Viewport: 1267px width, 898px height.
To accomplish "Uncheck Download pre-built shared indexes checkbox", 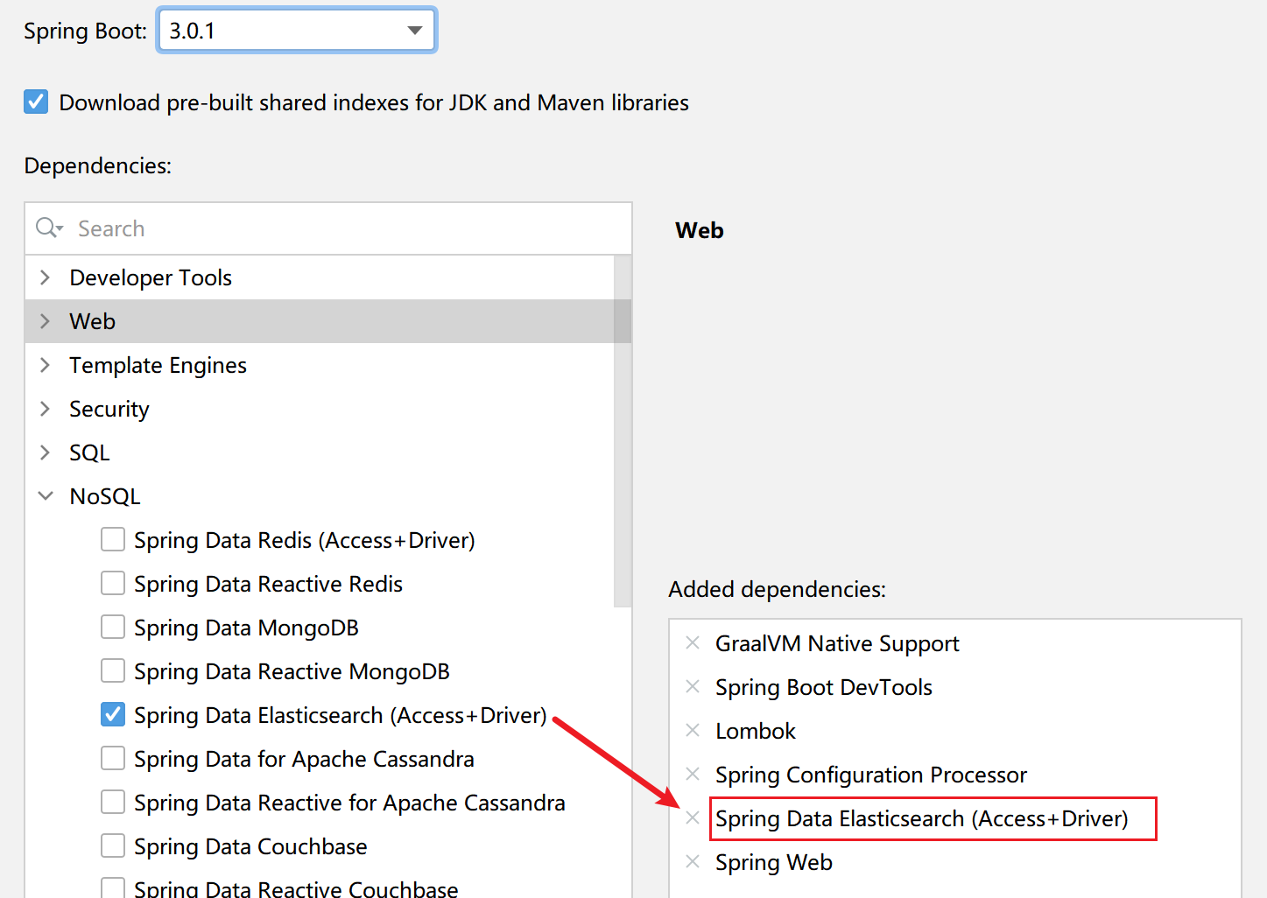I will 36,102.
